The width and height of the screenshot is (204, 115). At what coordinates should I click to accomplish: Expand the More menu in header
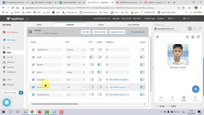pos(171,19)
